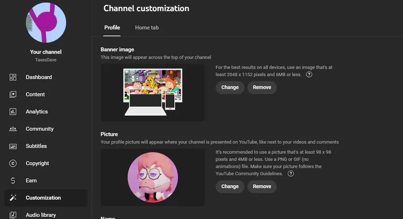Open the Community people icon
403x219 pixels.
click(x=13, y=129)
